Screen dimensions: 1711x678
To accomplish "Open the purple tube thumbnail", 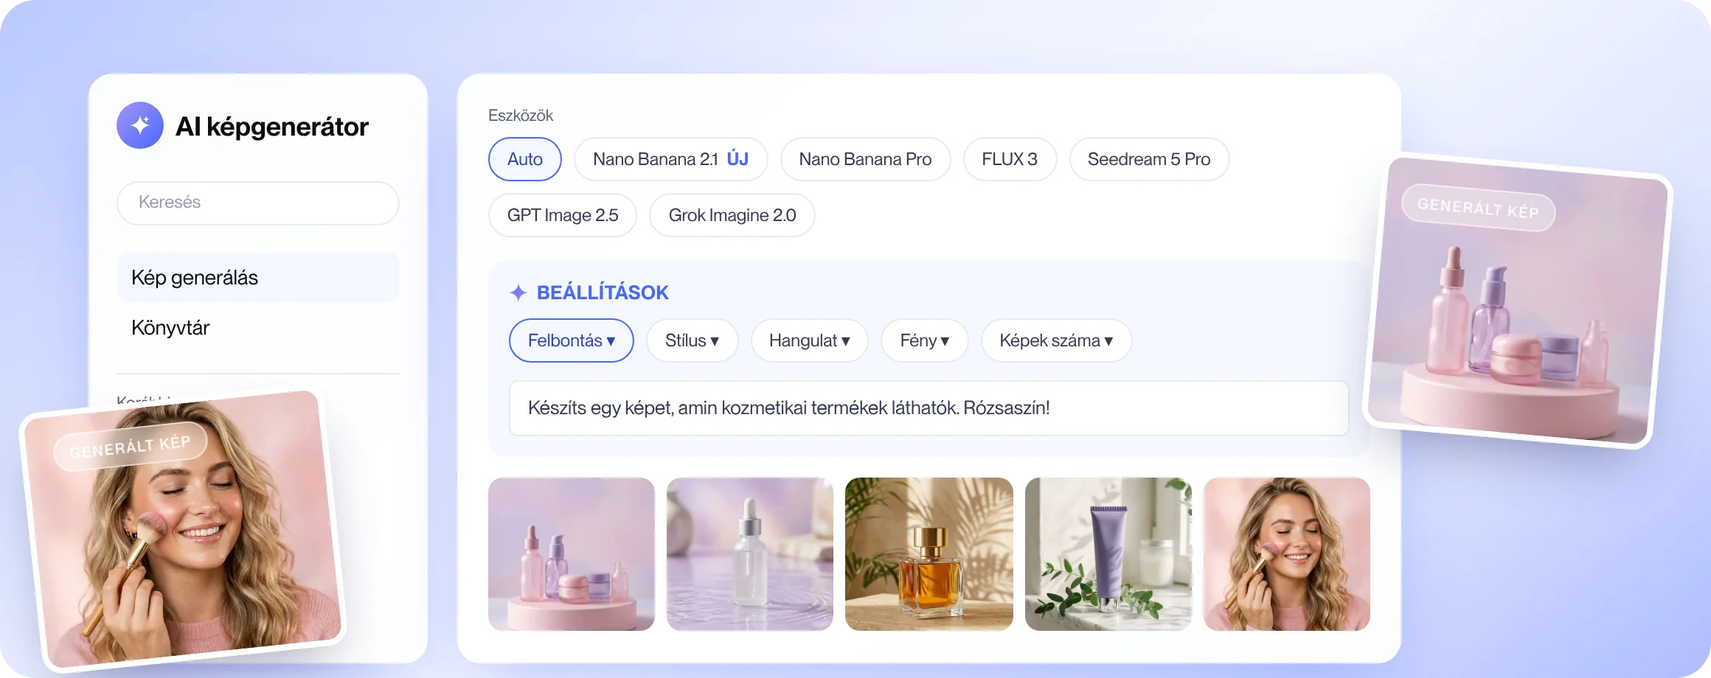I will click(x=1108, y=554).
